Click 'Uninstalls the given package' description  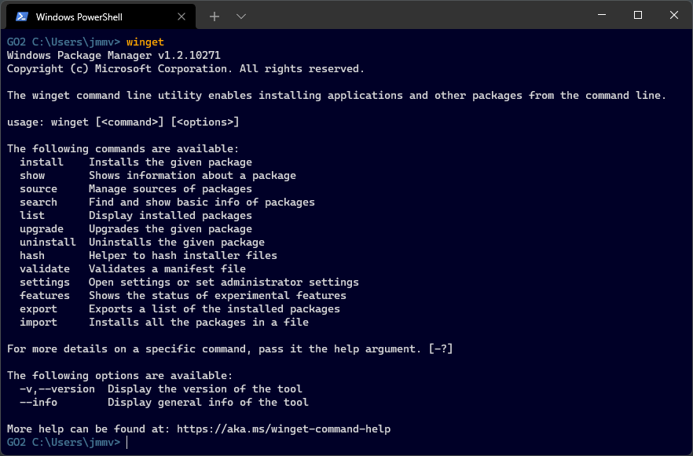pyautogui.click(x=176, y=243)
